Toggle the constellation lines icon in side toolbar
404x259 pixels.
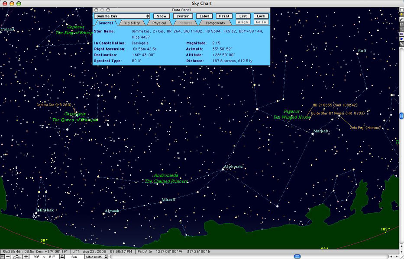402,29
